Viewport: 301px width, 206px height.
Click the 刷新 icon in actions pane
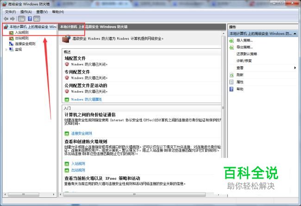pos(232,75)
